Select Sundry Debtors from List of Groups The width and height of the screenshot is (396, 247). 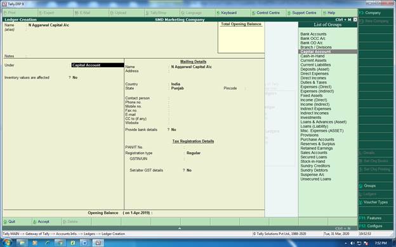[x=314, y=170]
